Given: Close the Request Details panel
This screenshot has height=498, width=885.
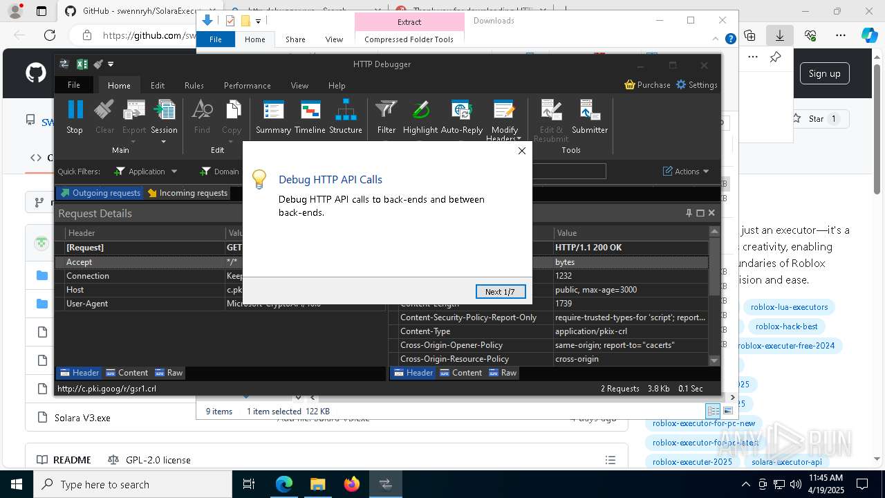Looking at the screenshot, I should tap(711, 213).
